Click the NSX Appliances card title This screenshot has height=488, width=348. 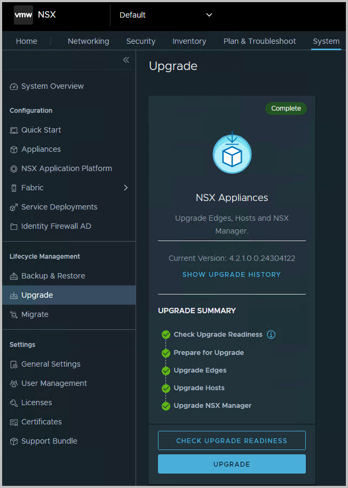(232, 198)
